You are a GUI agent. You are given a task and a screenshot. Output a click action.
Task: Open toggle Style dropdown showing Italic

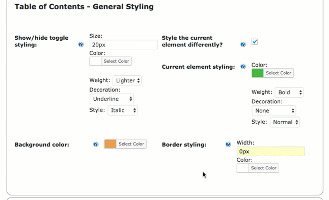click(x=123, y=110)
